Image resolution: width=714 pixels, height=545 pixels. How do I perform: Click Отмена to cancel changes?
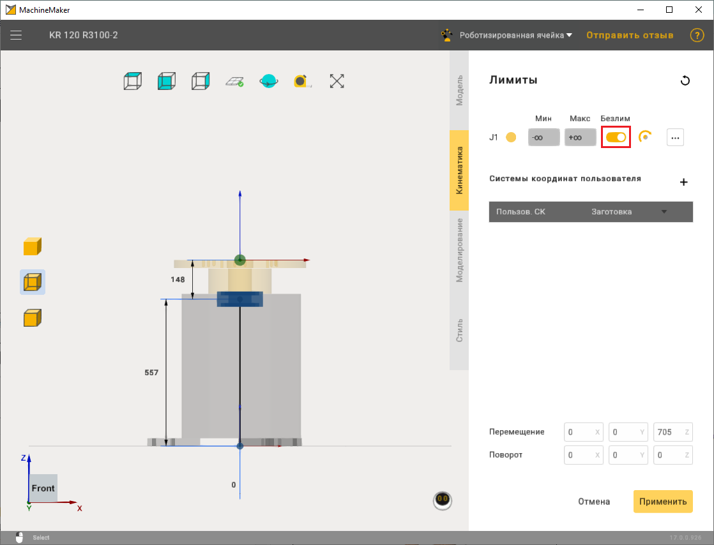[594, 502]
